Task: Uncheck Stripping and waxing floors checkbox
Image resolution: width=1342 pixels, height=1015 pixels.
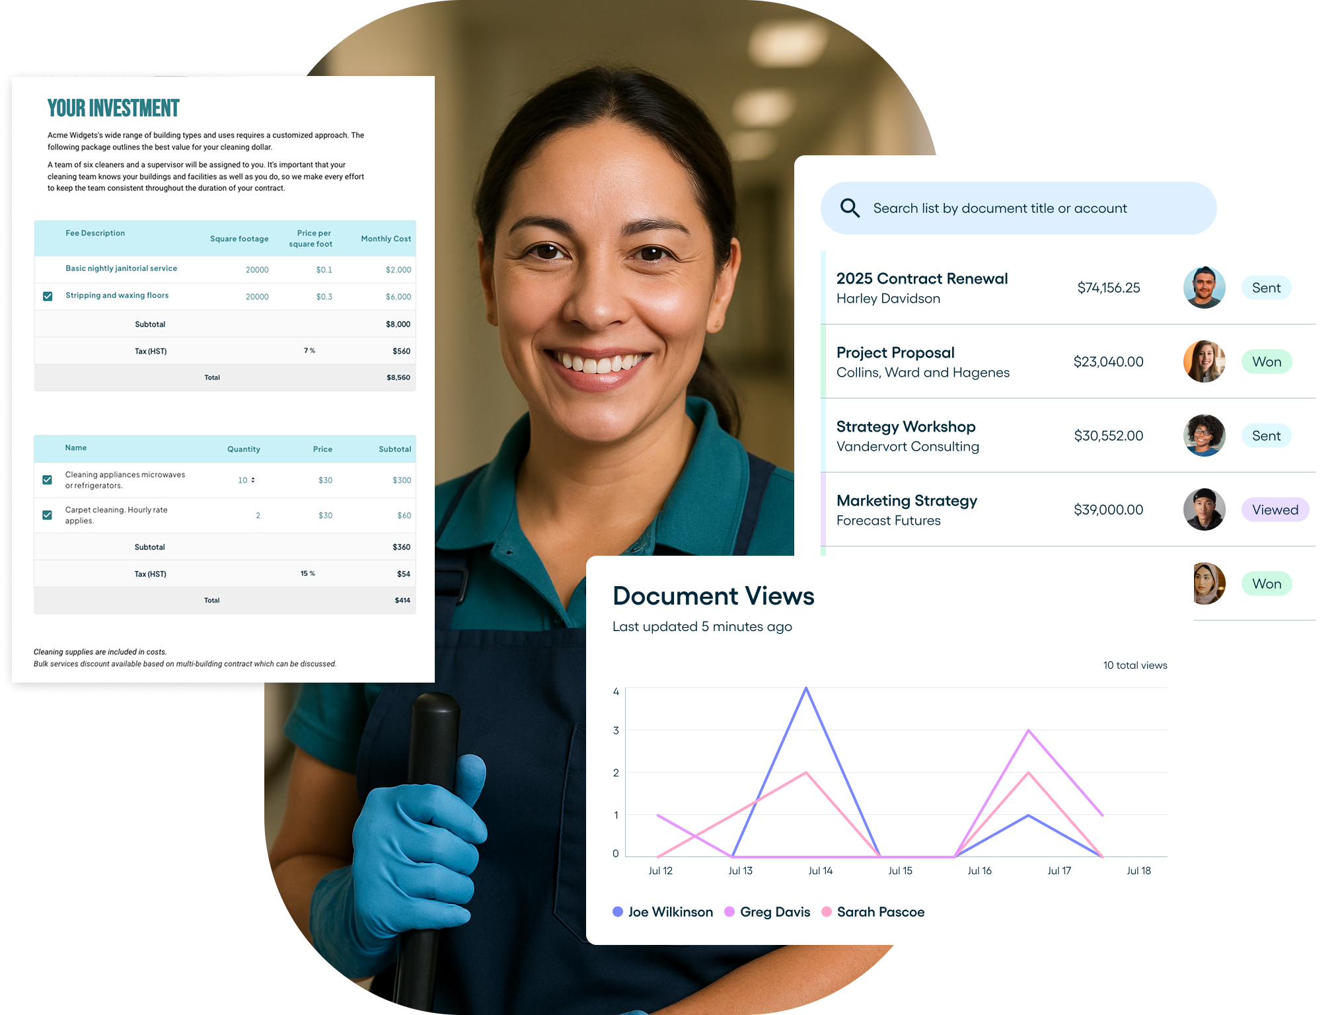Action: coord(48,296)
